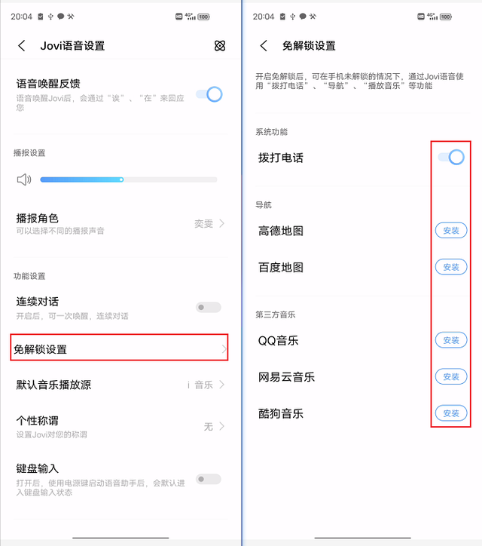Viewport: 482px width, 546px height.
Task: Go back from Jovi语音设置 screen
Action: (x=22, y=45)
